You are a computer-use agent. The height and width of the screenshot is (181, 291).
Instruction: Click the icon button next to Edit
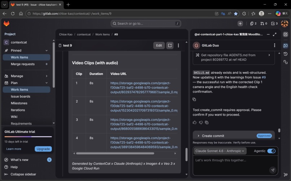pos(170,46)
